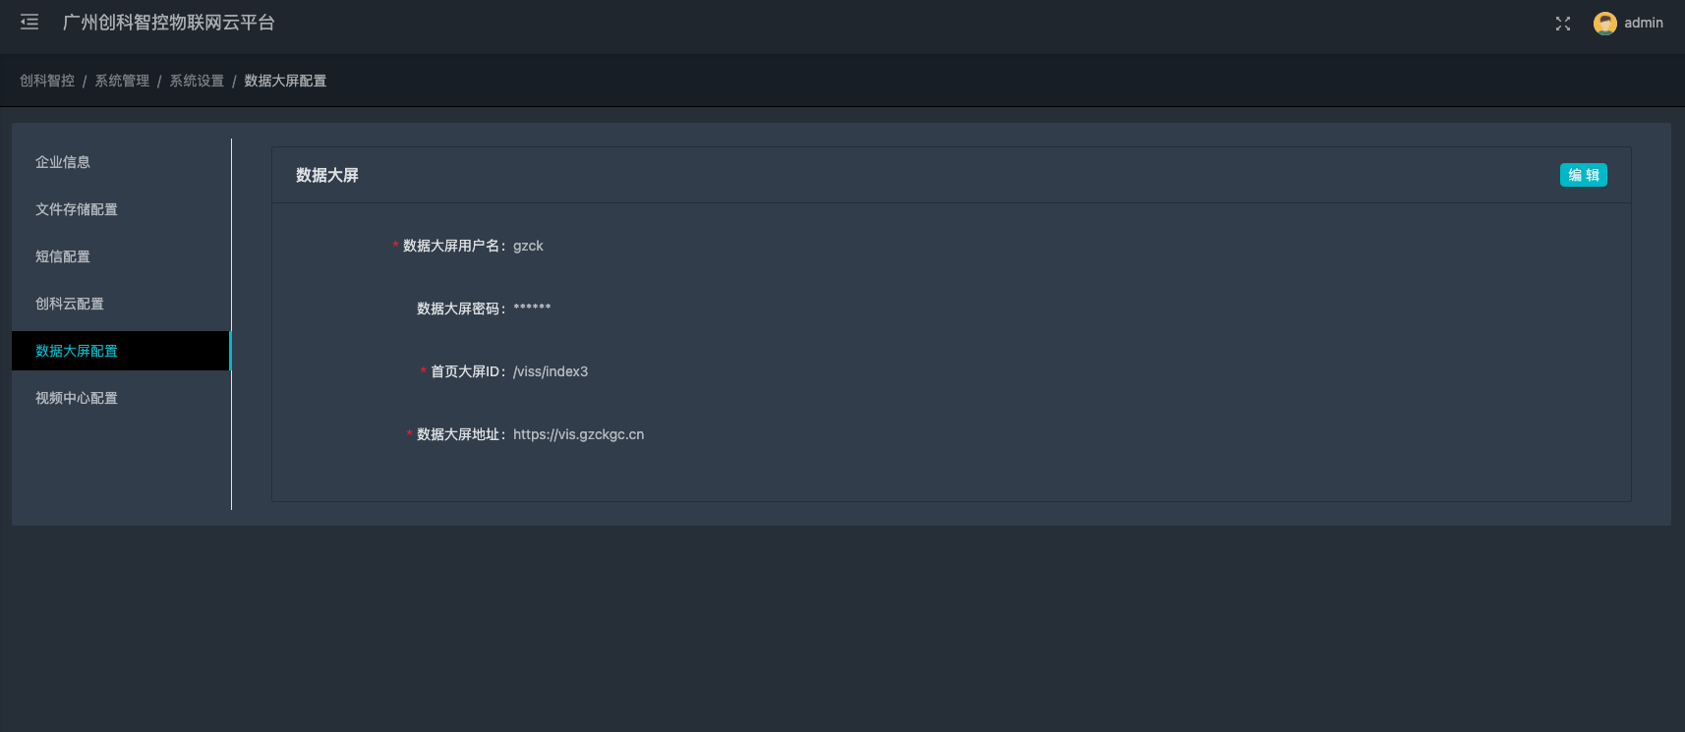
Task: Toggle fullscreen mode icon
Action: [1562, 24]
